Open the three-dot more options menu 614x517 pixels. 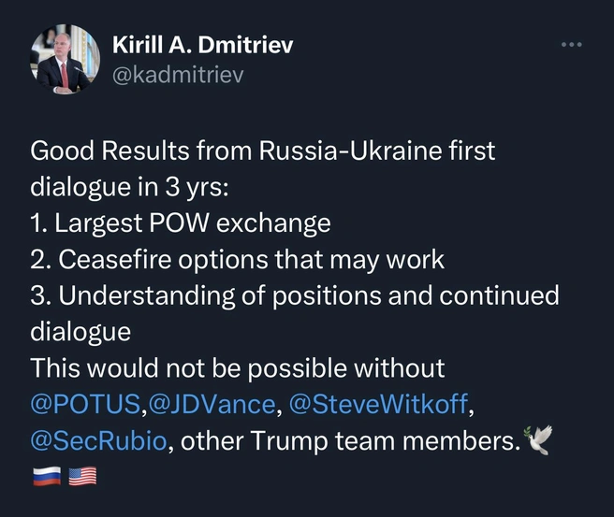[571, 45]
